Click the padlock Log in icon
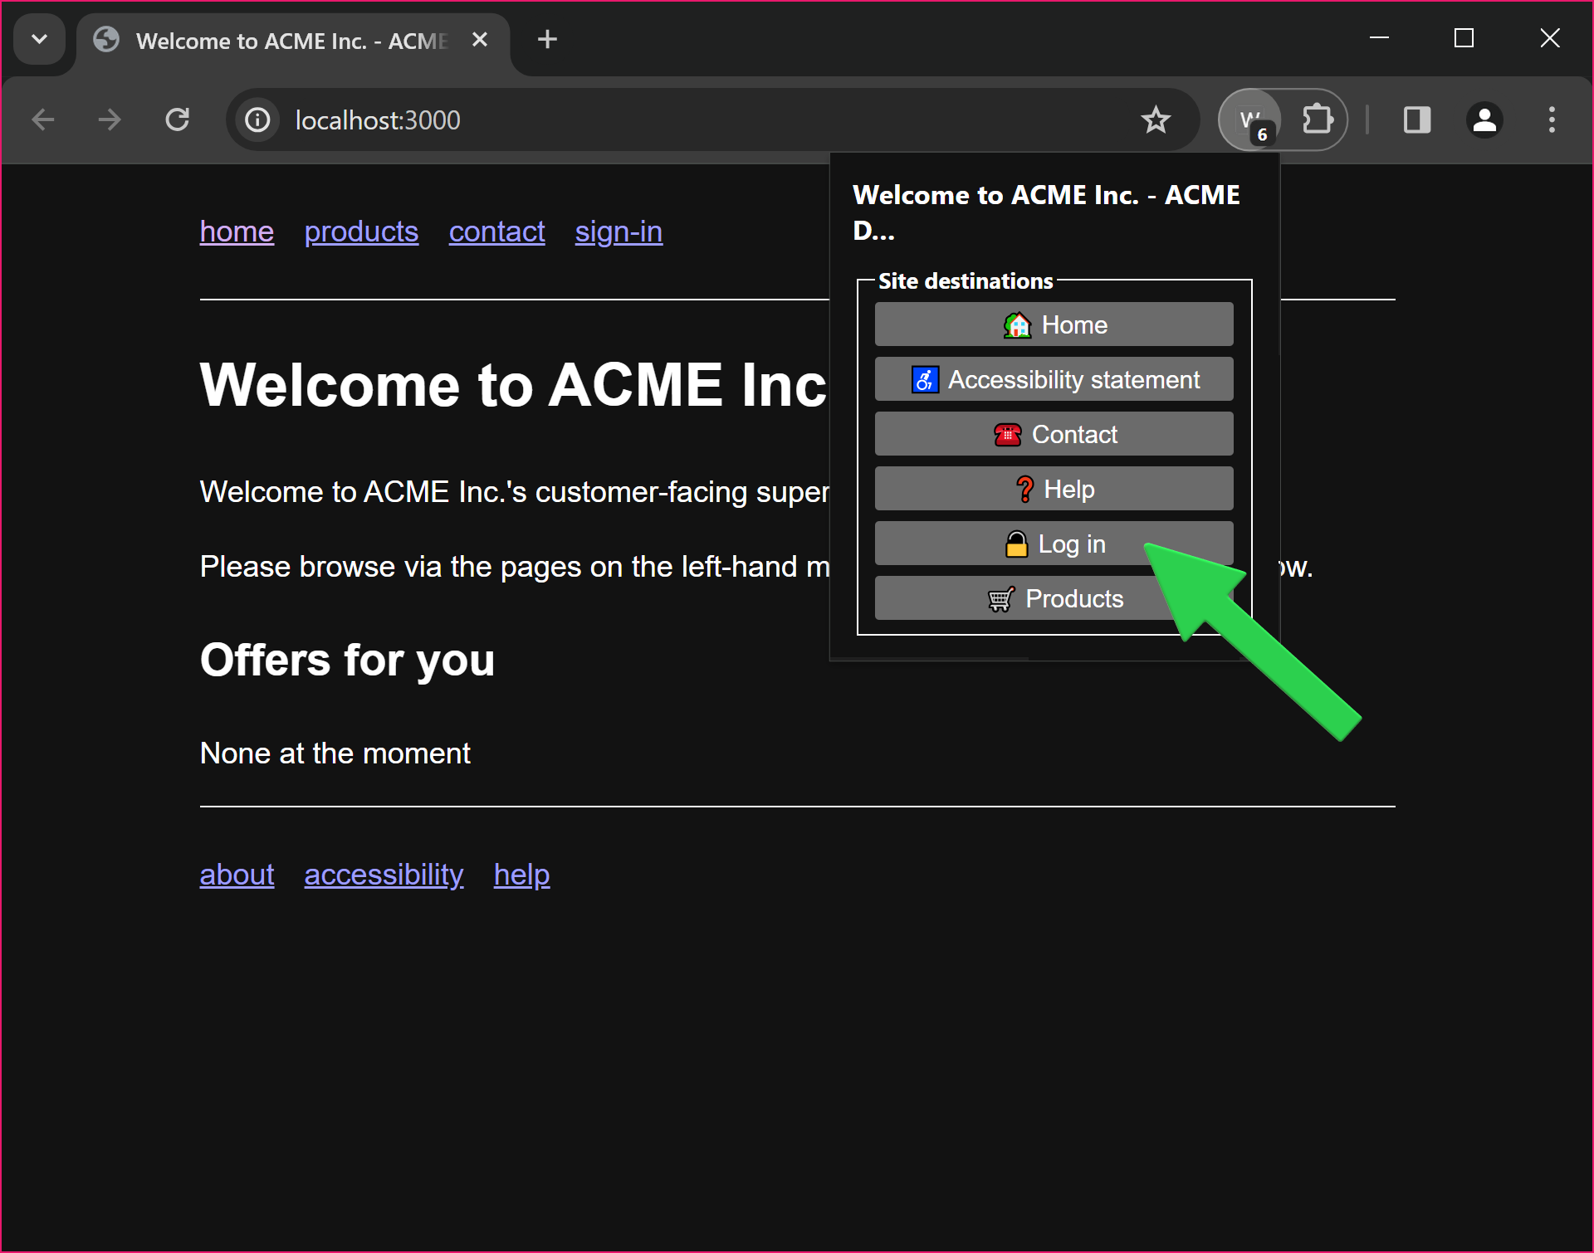This screenshot has width=1594, height=1253. click(x=1018, y=544)
